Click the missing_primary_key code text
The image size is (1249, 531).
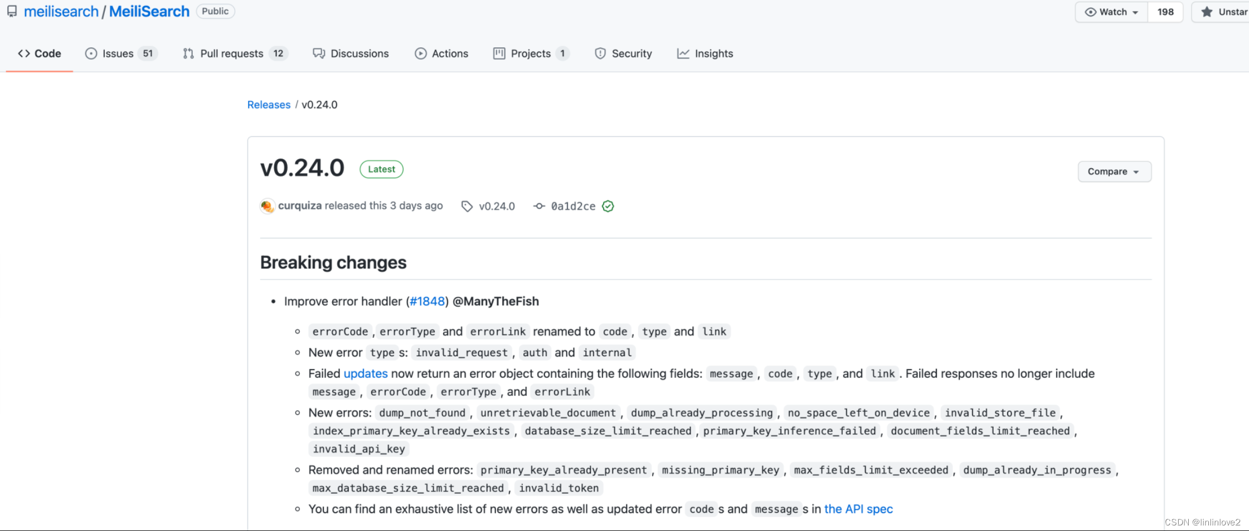point(721,470)
